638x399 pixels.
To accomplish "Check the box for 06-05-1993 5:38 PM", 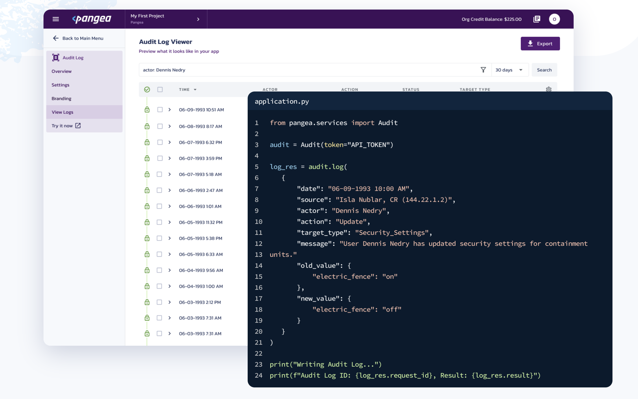I will click(159, 238).
